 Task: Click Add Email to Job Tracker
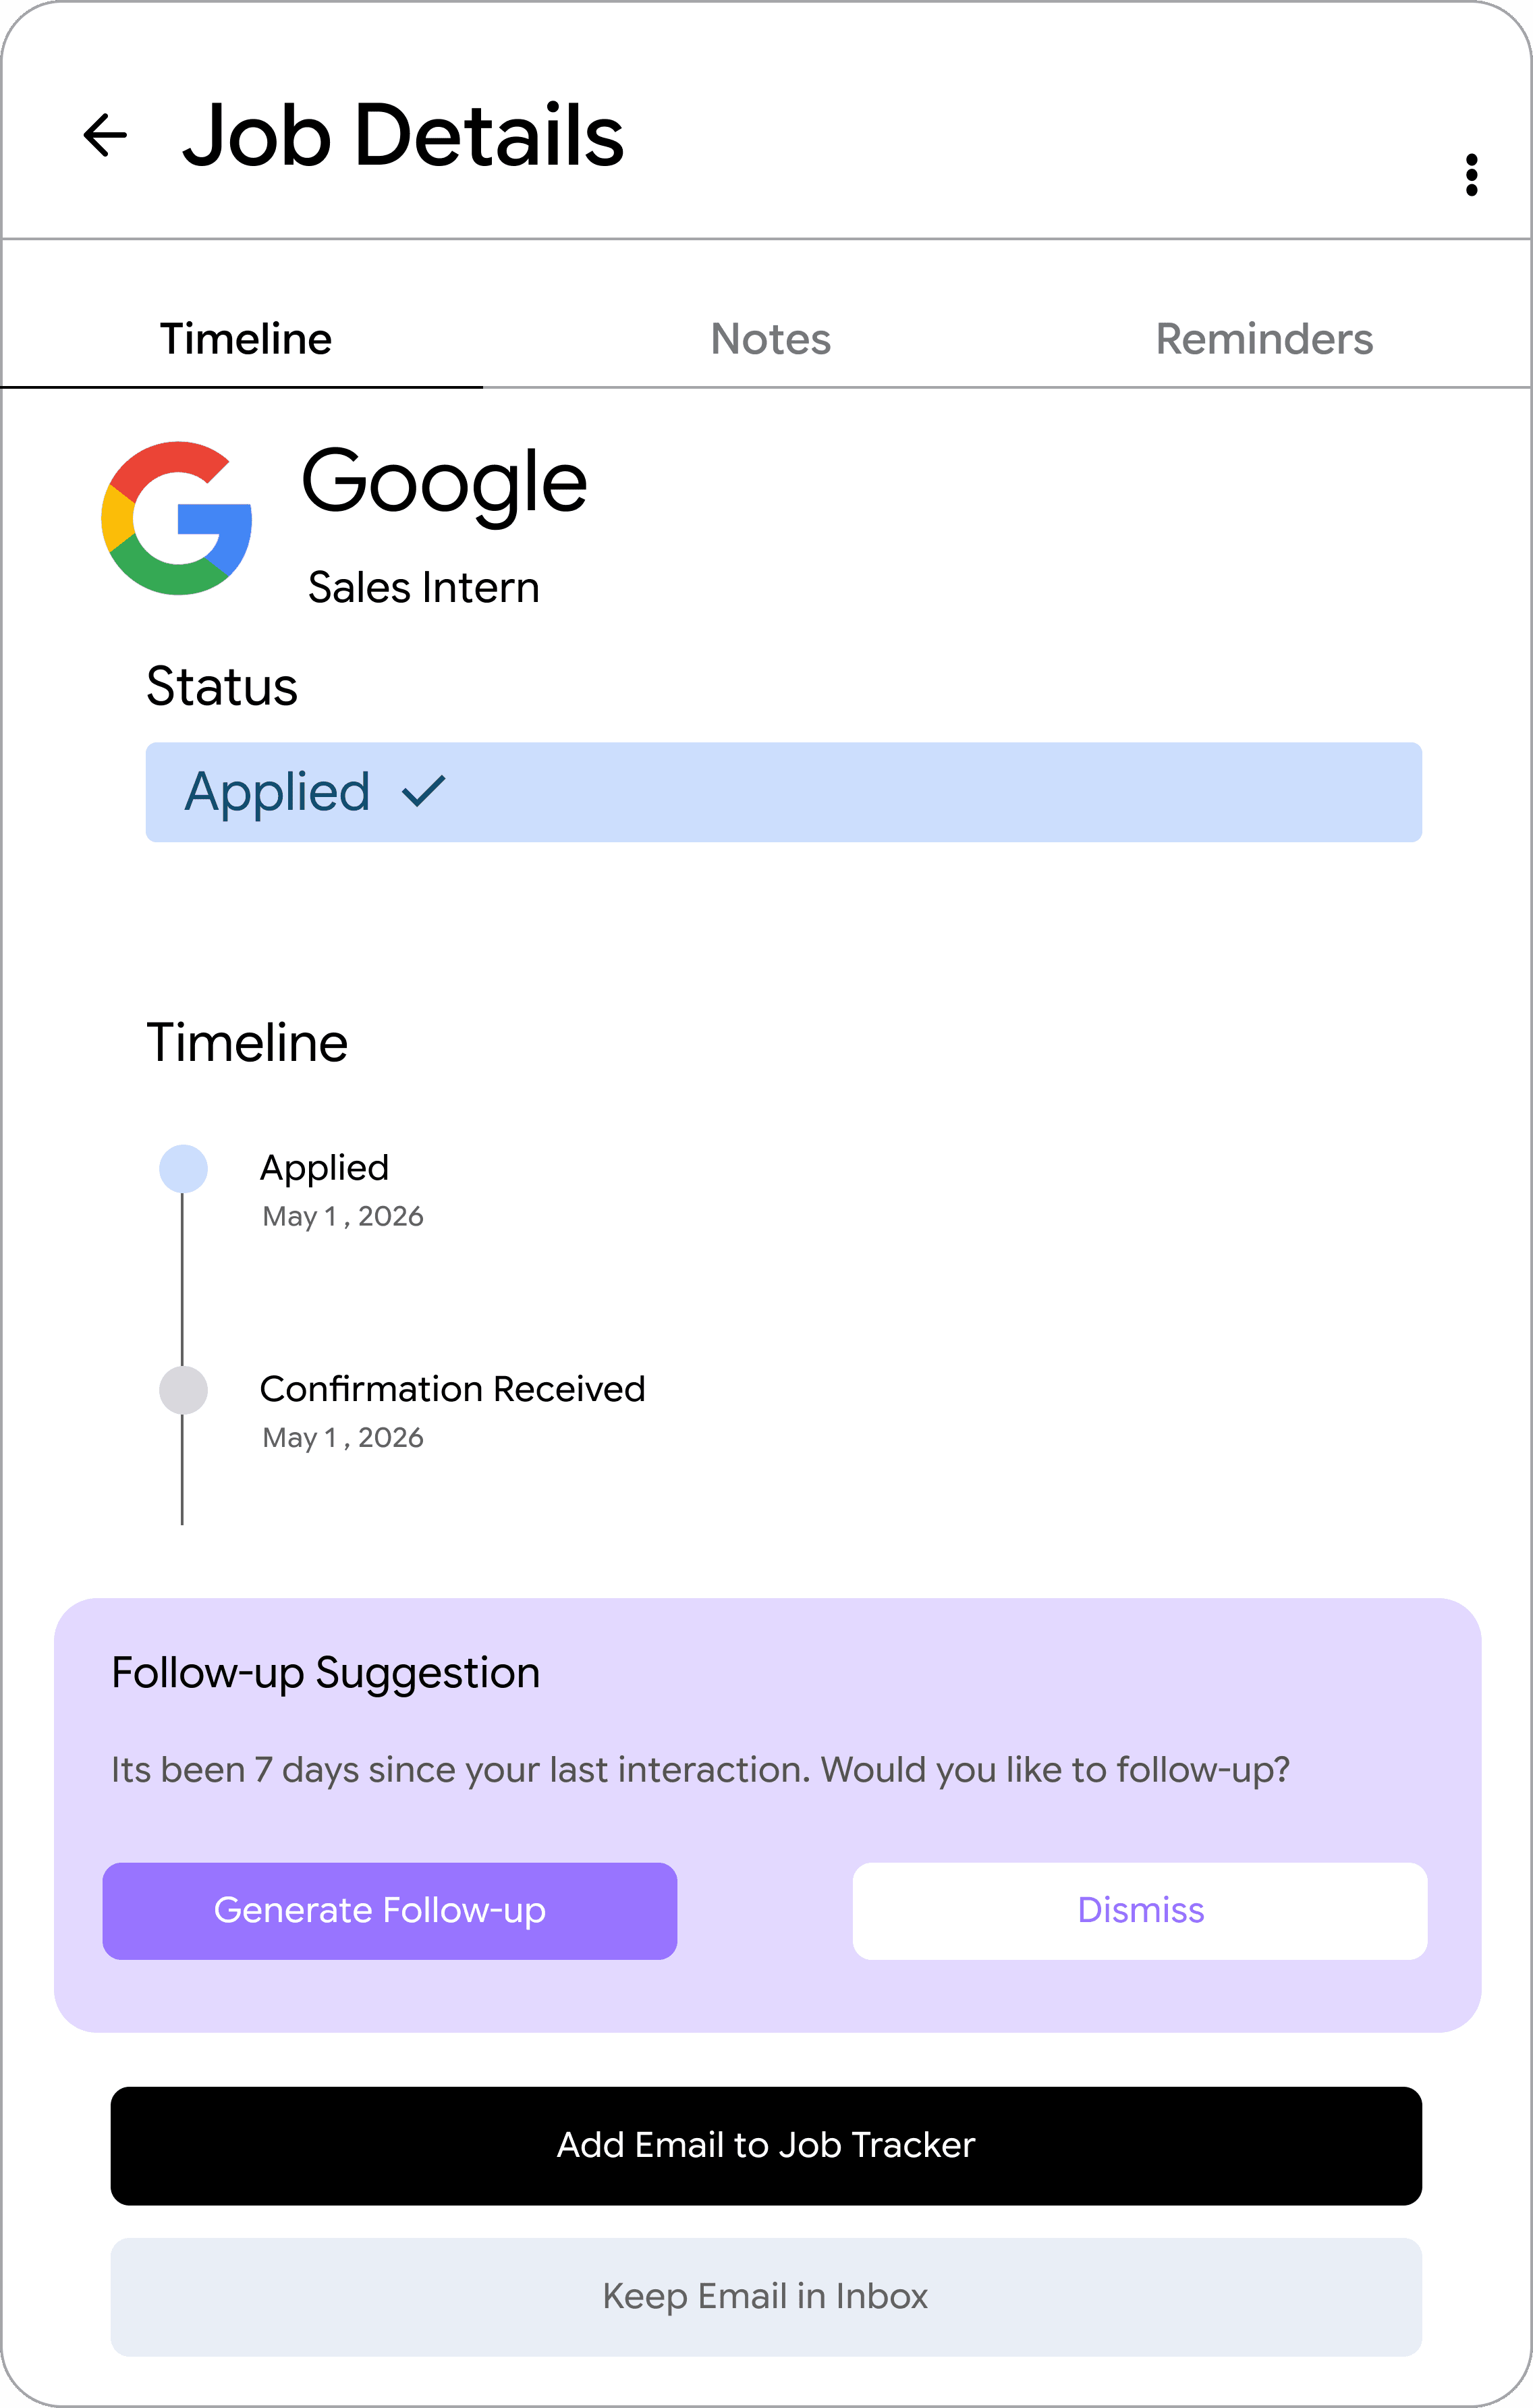pos(766,2145)
